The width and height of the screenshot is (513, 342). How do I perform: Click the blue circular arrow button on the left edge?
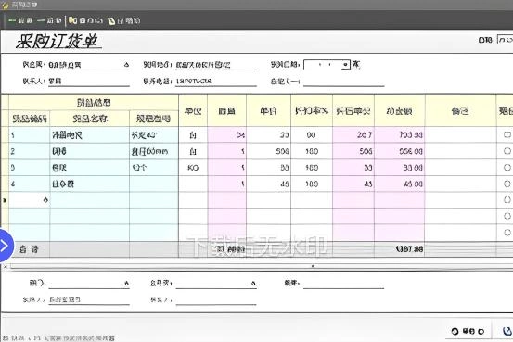(6, 246)
